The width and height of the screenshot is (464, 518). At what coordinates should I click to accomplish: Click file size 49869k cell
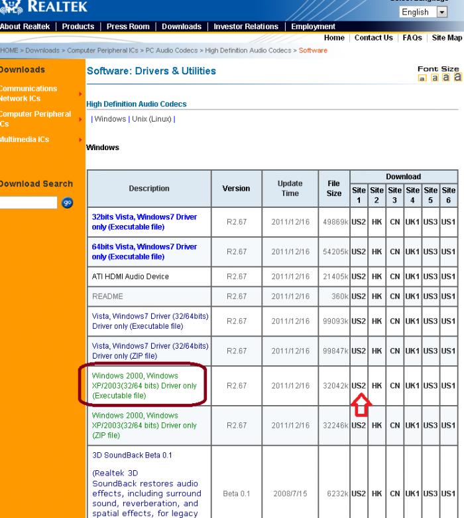click(335, 222)
